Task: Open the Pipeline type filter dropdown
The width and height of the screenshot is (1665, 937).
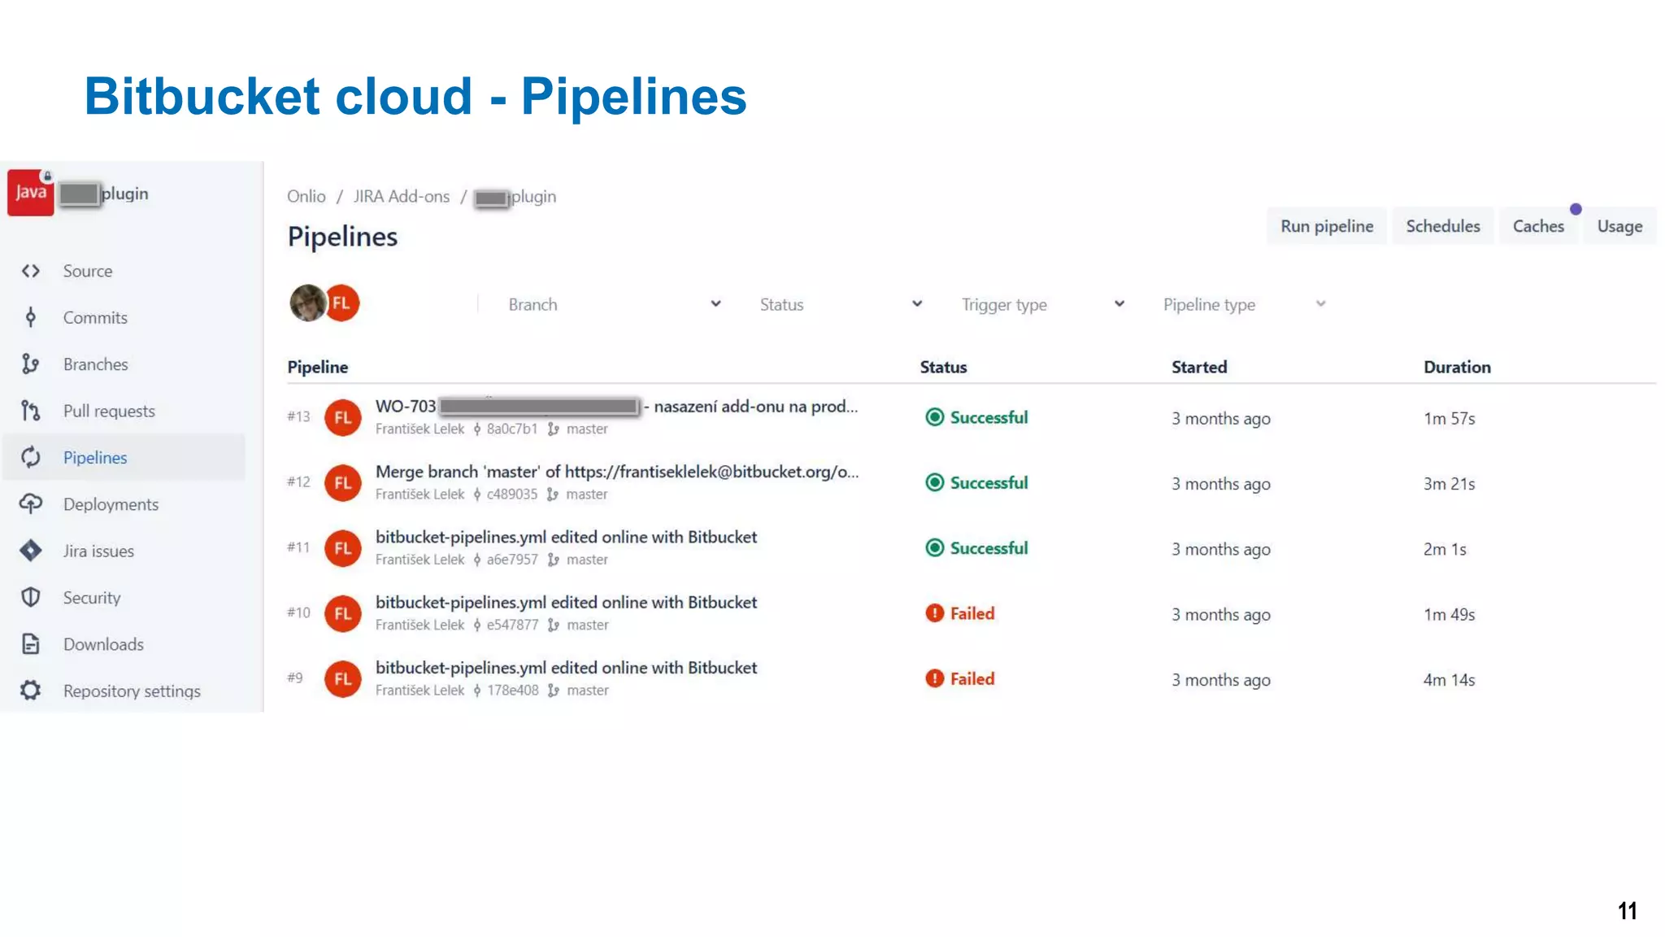Action: point(1244,304)
